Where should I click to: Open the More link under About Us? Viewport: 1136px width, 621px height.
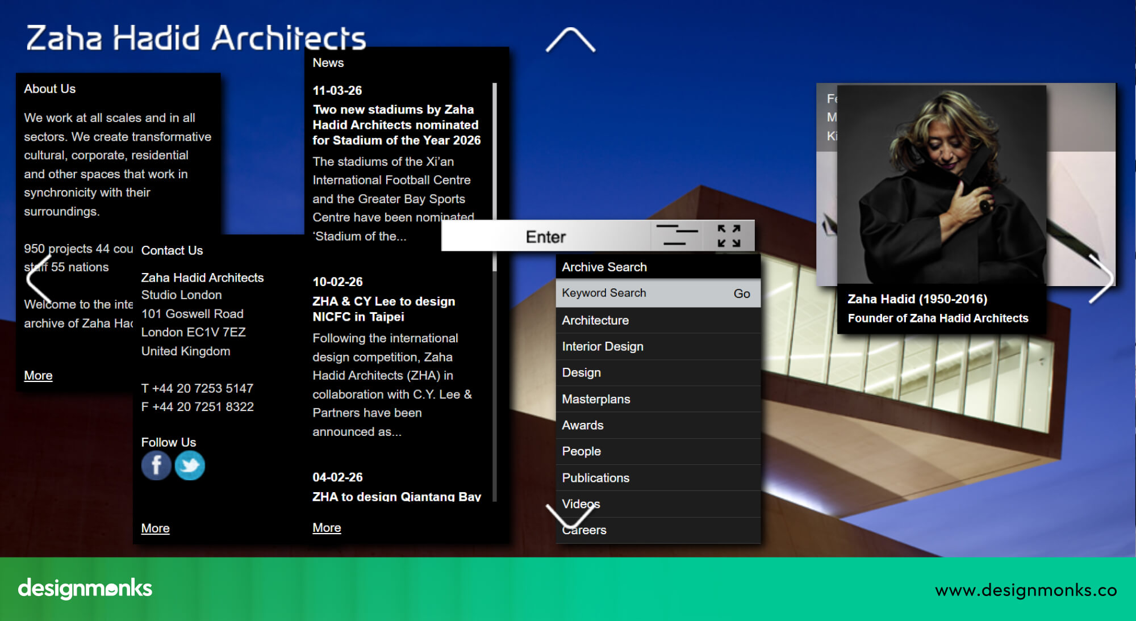[x=38, y=375]
